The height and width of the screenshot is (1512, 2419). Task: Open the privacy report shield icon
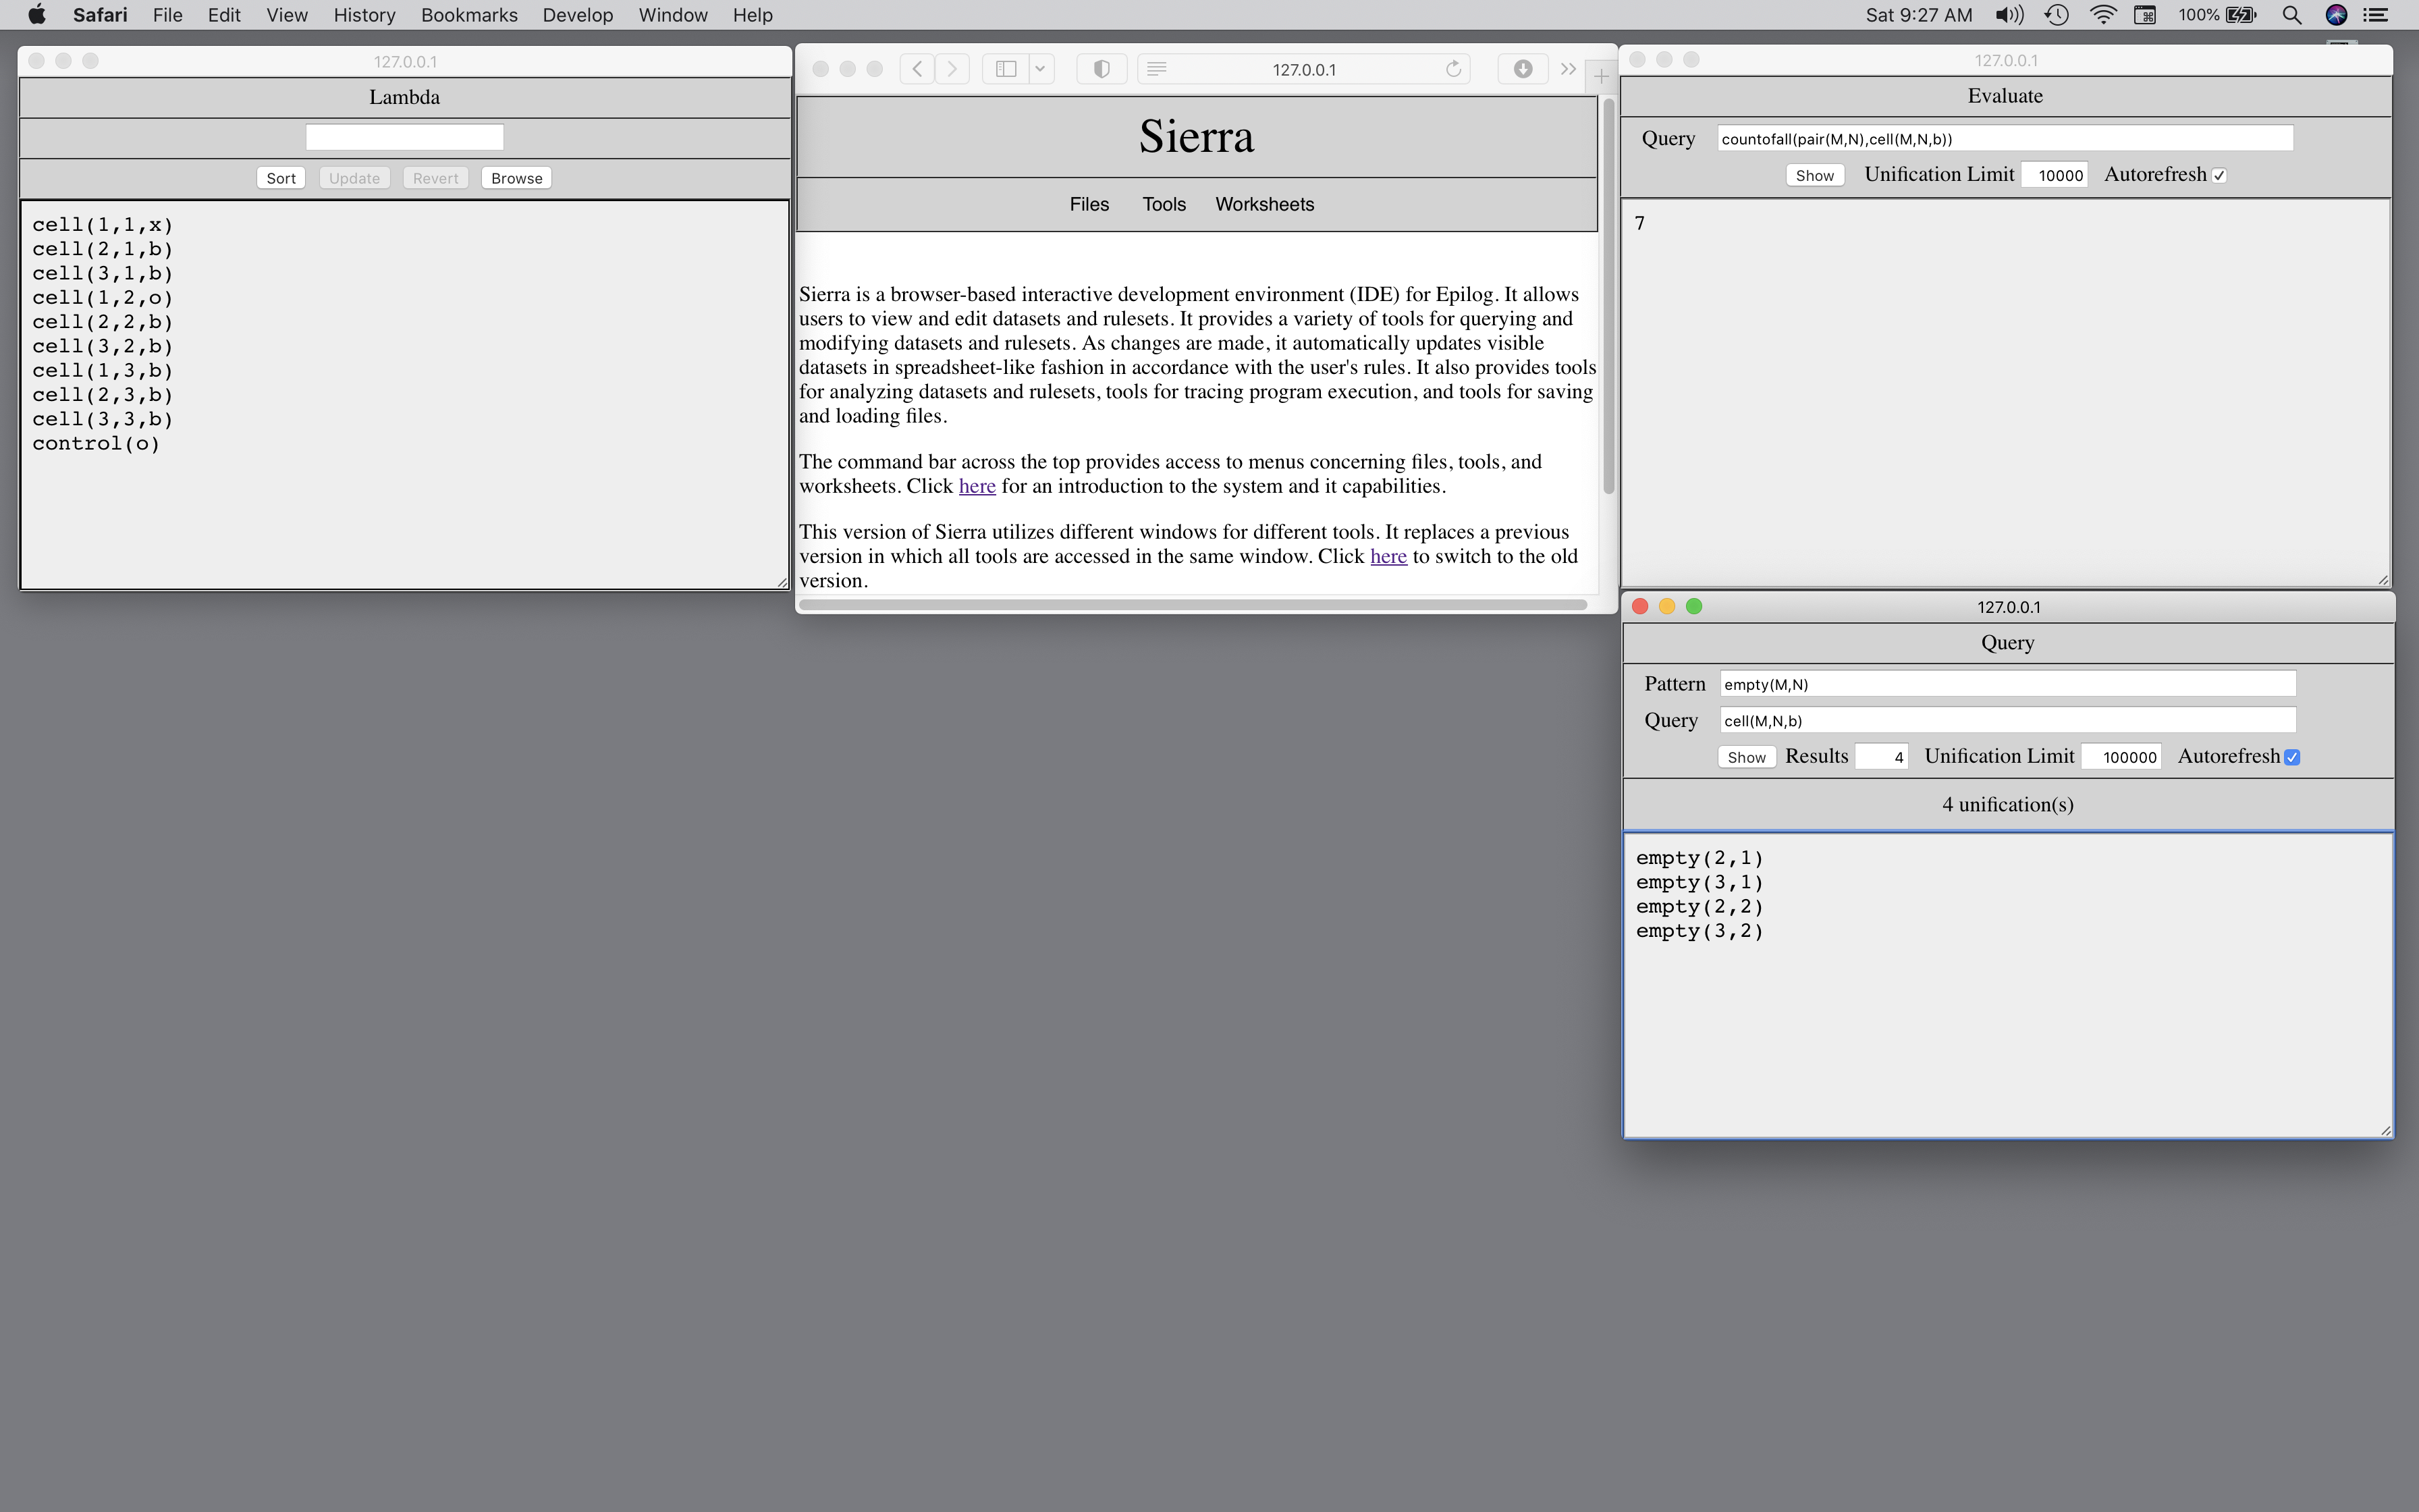click(1102, 69)
